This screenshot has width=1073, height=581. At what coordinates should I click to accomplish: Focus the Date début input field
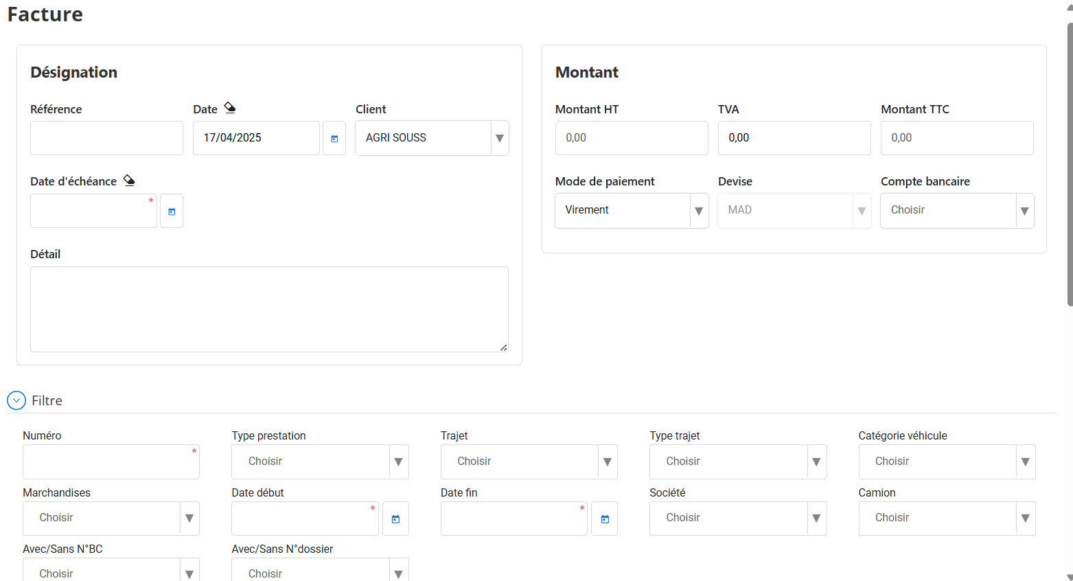(x=305, y=519)
